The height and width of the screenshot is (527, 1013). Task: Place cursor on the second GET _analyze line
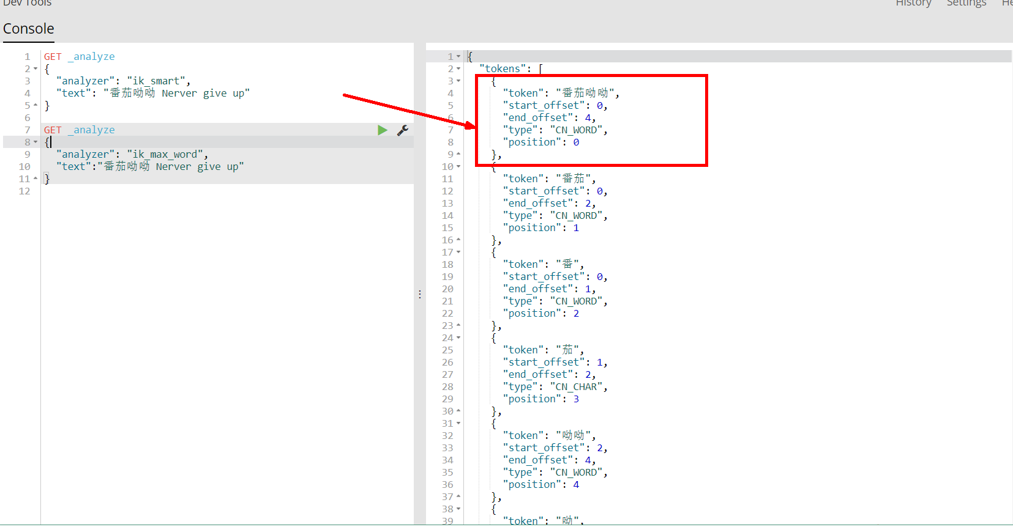pos(79,130)
